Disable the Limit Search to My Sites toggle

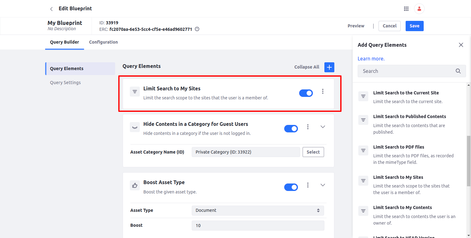click(306, 93)
